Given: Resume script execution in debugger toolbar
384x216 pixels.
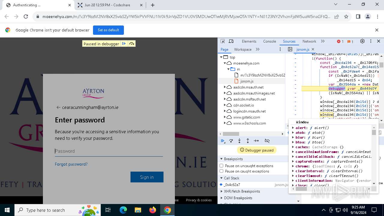Looking at the screenshot, I should (223, 141).
